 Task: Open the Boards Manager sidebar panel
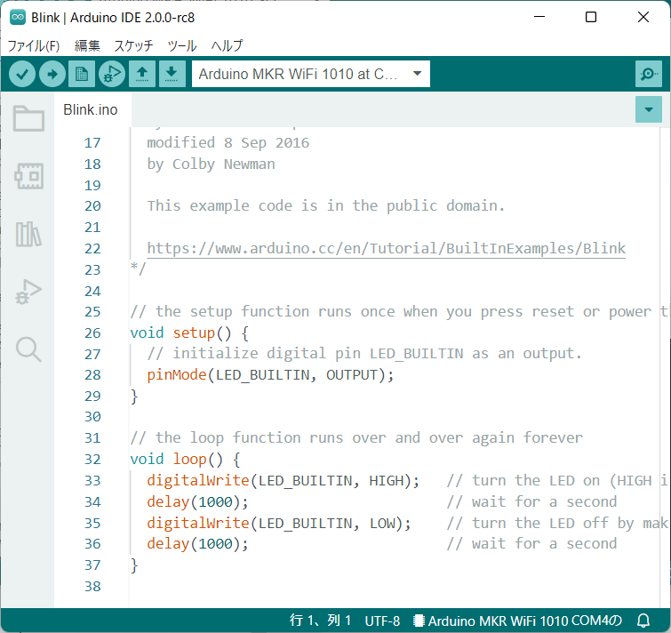(28, 176)
